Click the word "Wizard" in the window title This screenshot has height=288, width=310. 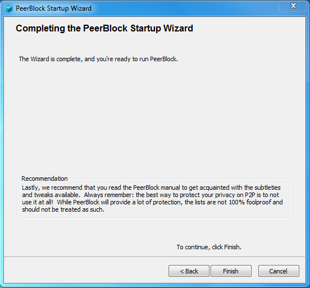pyautogui.click(x=81, y=8)
